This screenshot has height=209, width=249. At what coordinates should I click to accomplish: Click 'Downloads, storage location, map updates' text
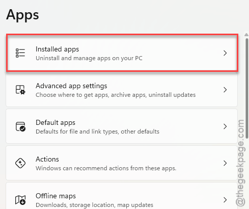[94, 205]
